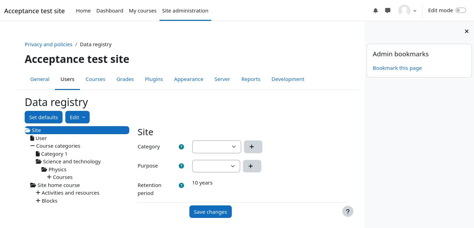The image size is (474, 228).
Task: Click the help icon next to Purpose
Action: 181,166
